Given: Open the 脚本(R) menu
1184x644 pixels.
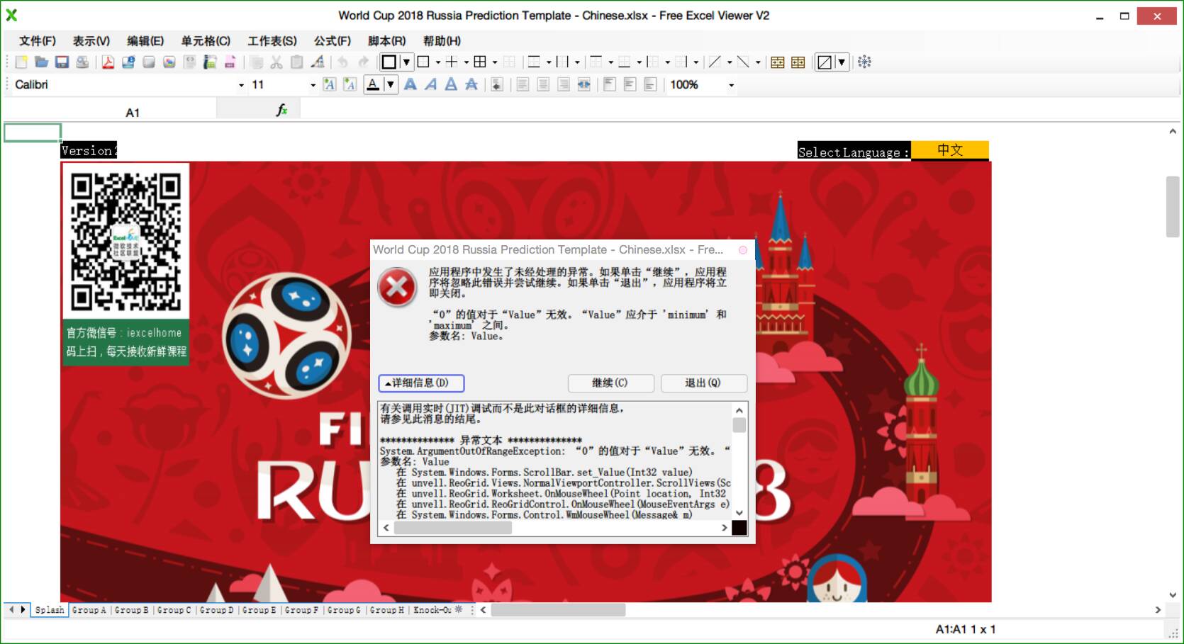Looking at the screenshot, I should pos(387,41).
